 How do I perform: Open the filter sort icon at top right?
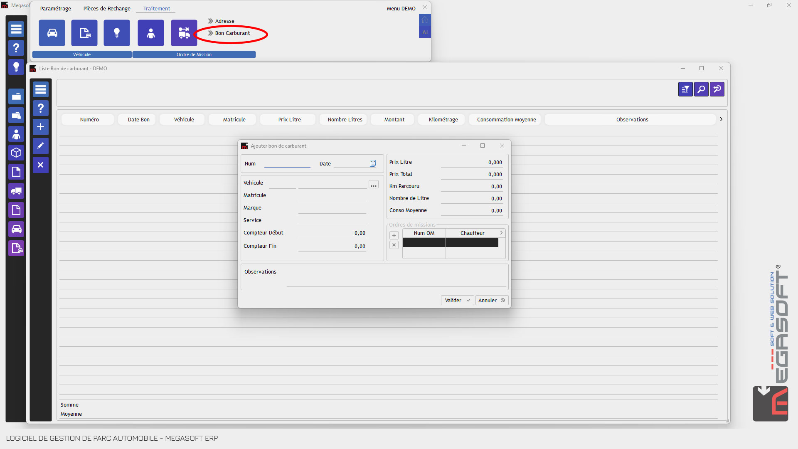685,89
